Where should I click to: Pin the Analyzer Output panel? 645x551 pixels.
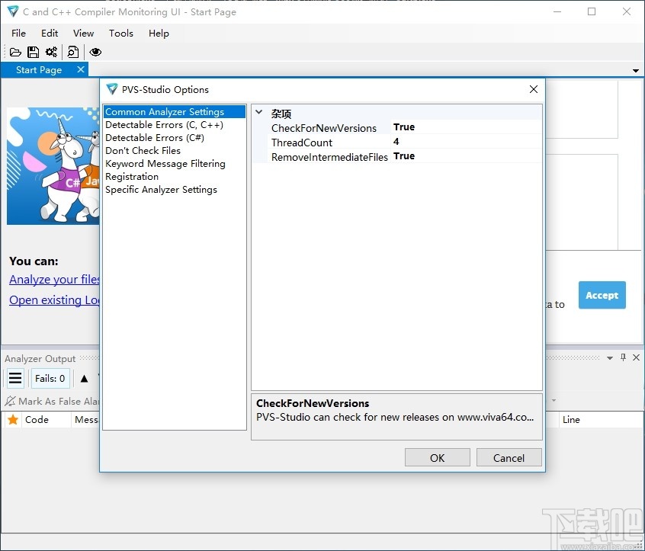pos(623,357)
